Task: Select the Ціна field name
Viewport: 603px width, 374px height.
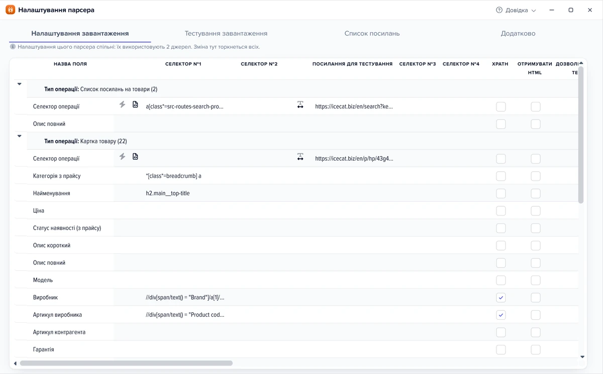Action: (39, 211)
